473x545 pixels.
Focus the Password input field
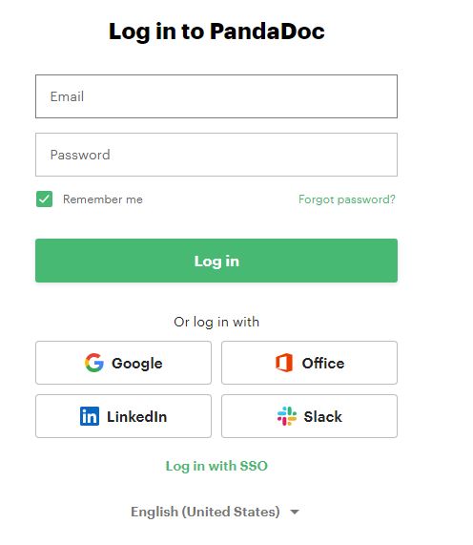[216, 155]
